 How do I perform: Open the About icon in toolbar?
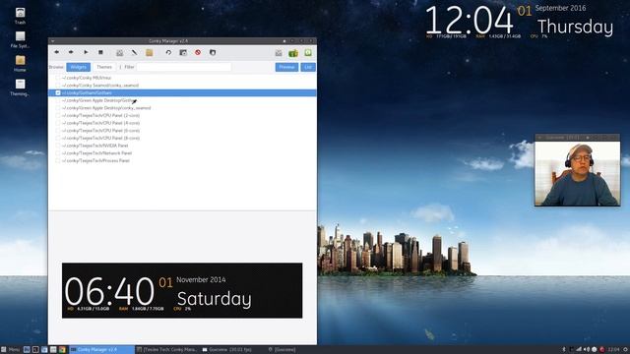coord(308,53)
